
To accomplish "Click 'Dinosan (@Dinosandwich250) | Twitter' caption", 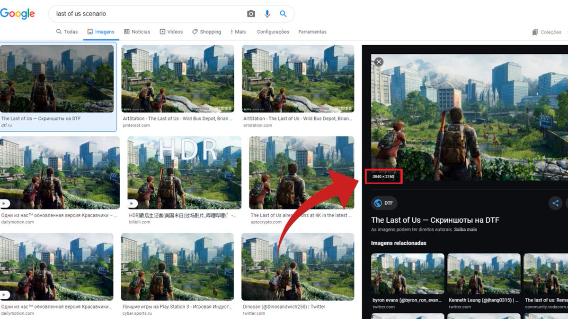I will pos(284,307).
